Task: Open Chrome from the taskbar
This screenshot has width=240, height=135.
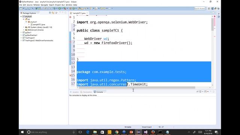Action: pos(117,132)
